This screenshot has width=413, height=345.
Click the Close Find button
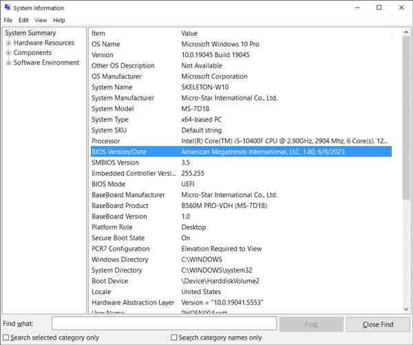[378, 324]
